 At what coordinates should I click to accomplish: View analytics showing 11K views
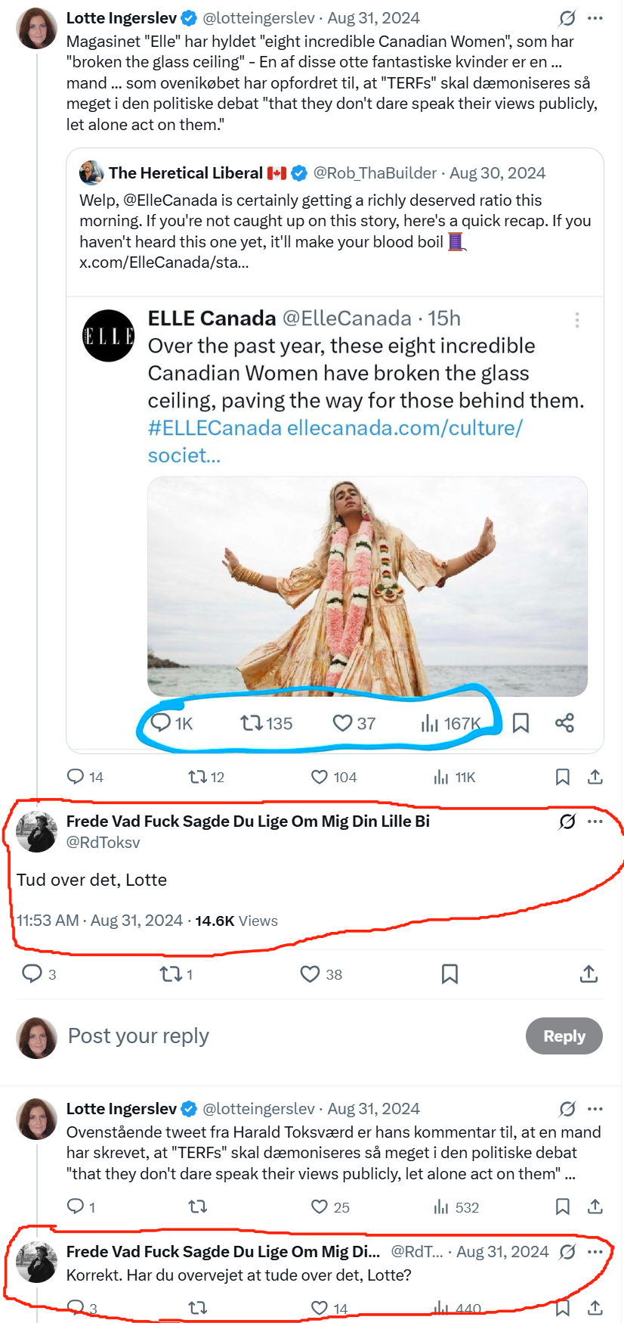(441, 777)
